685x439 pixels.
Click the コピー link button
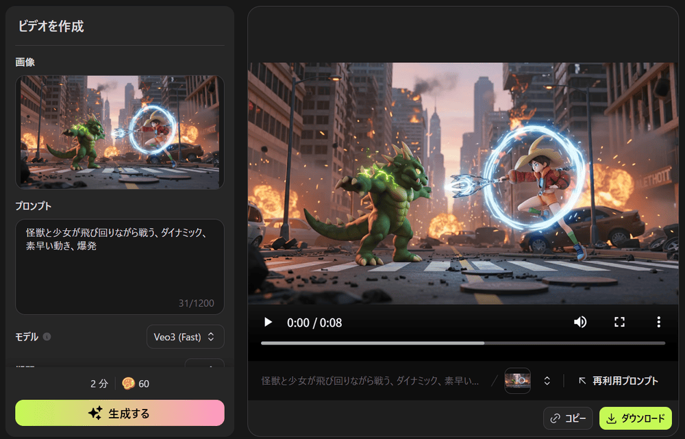(x=568, y=418)
